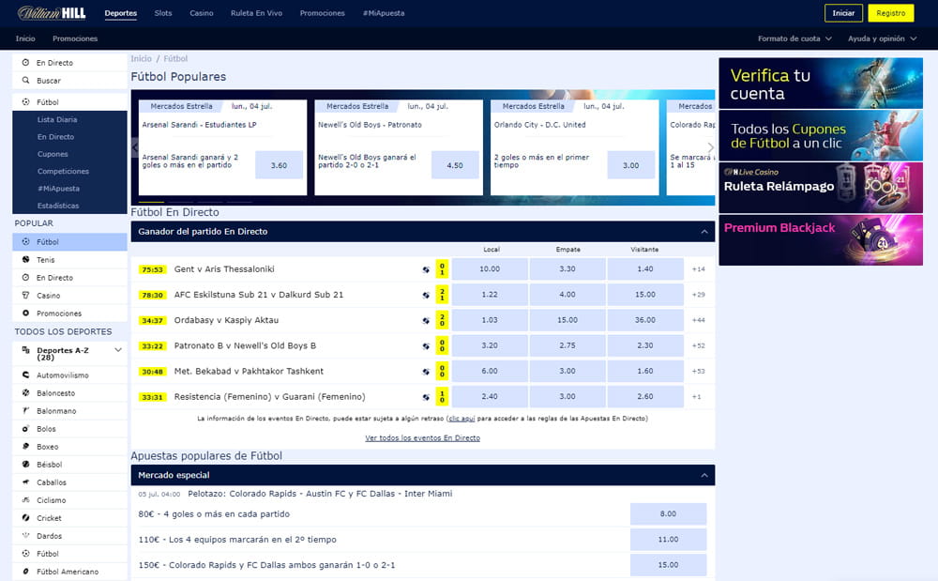This screenshot has height=581, width=938.
Task: Open Competiciones under Fútbol submenu
Action: pyautogui.click(x=63, y=171)
